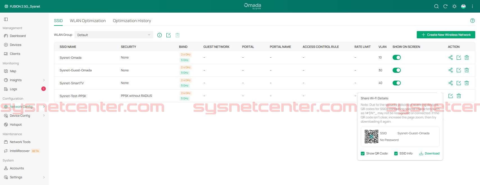
Task: Click the 5 GHz tag for Sysnet-Test-PPSK
Action: 185,99
